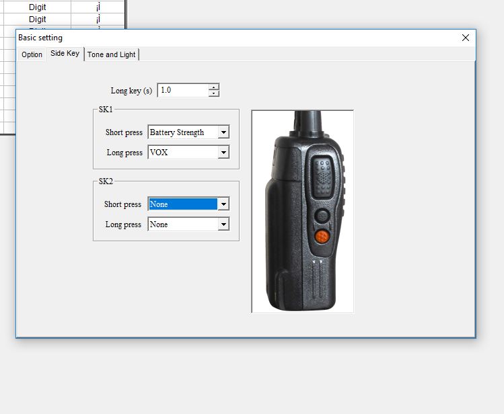
Task: Click the highlighted None in SK2 Short press
Action: tap(183, 204)
